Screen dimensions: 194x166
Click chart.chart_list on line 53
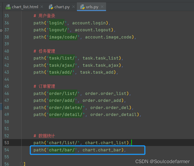click(106, 143)
